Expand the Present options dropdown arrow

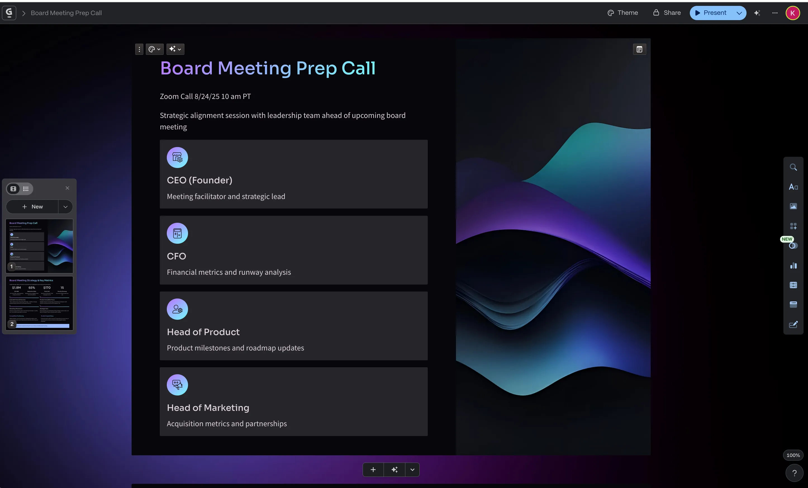739,13
